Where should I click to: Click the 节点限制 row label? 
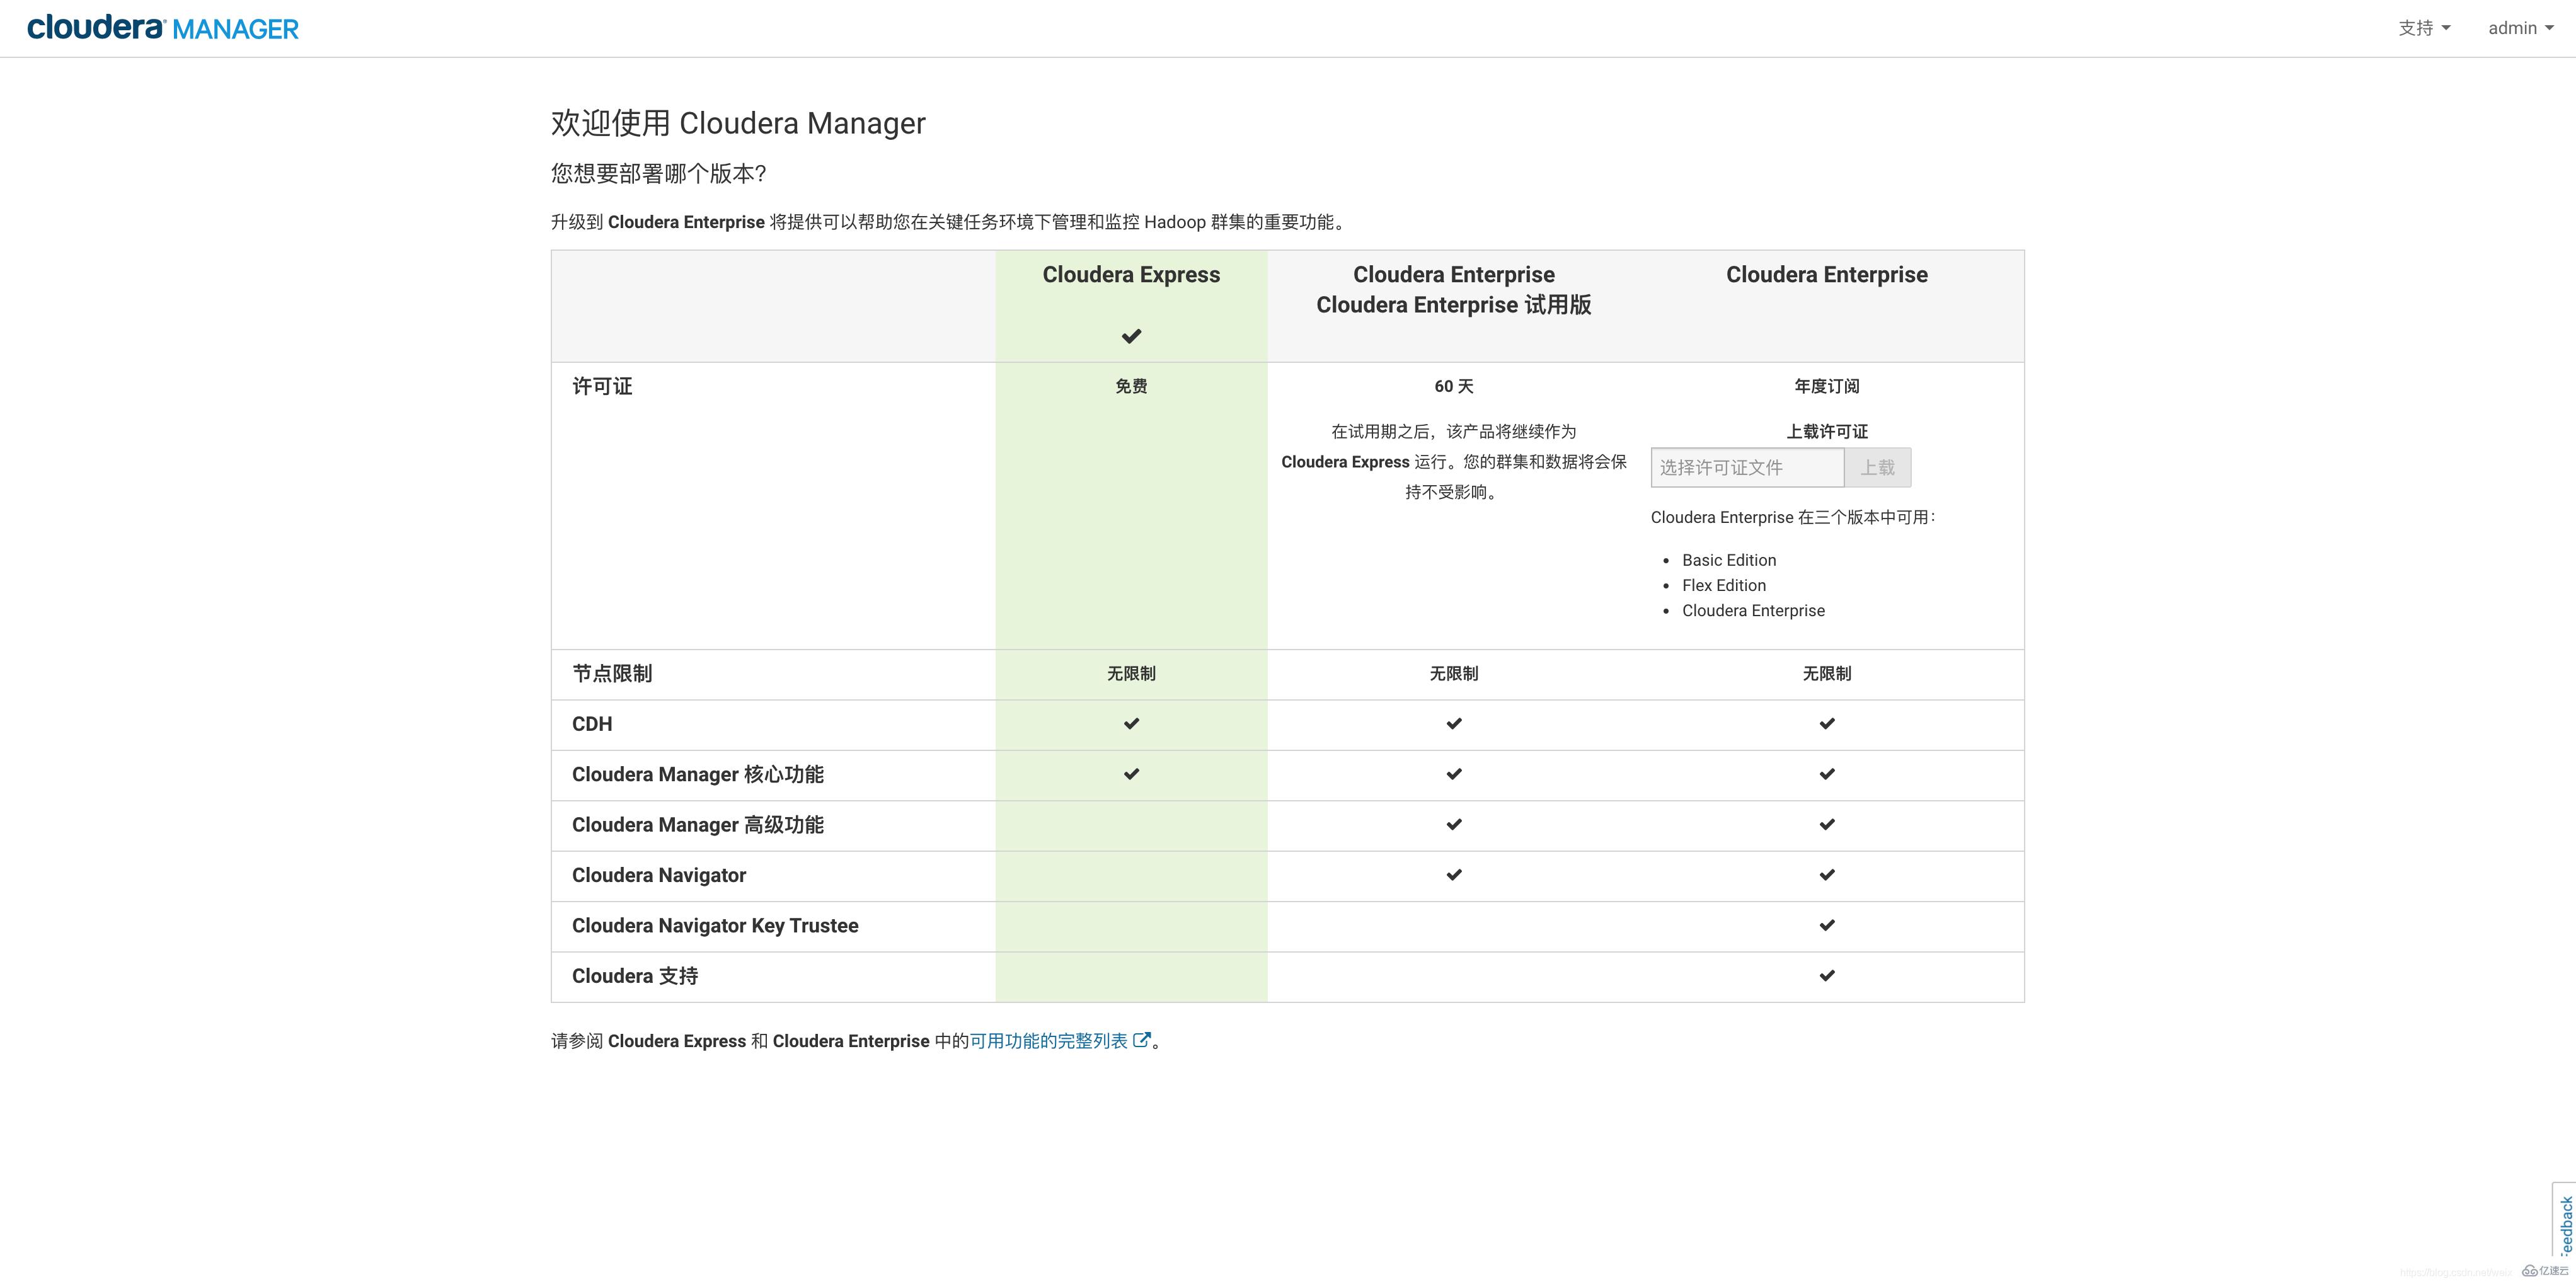tap(612, 674)
